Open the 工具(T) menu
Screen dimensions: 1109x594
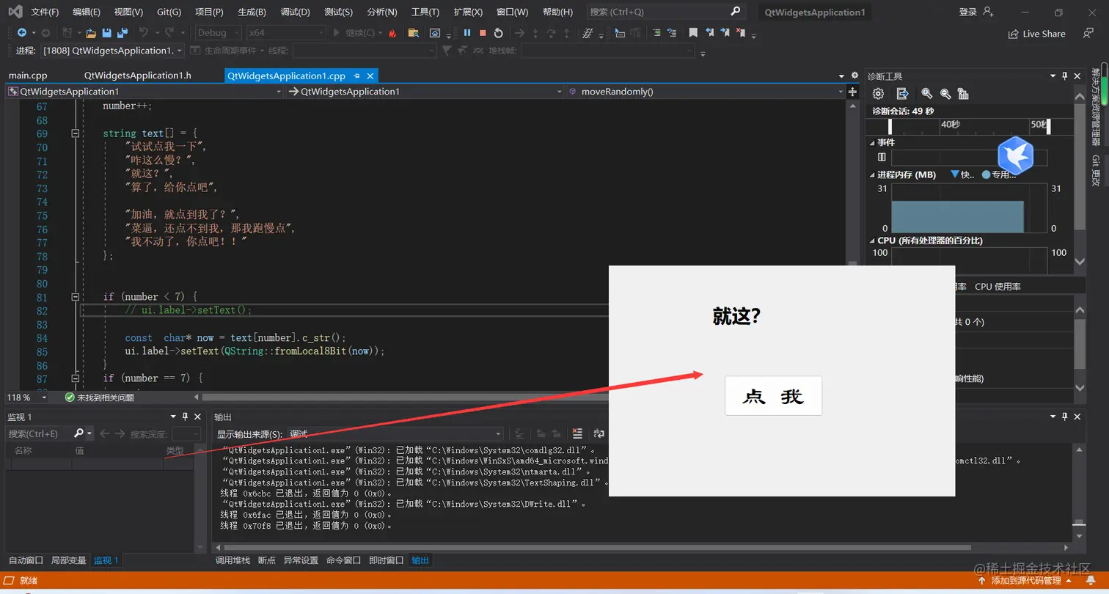tap(425, 12)
